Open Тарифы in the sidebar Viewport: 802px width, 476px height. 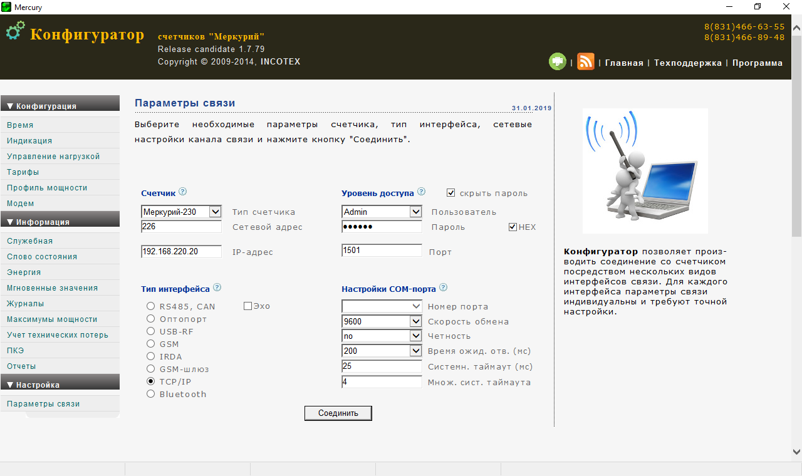click(x=23, y=172)
